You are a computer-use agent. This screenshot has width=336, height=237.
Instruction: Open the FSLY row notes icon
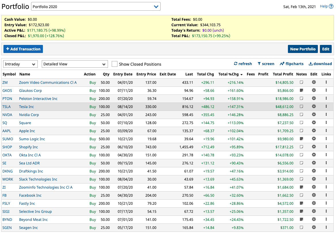[x=301, y=203]
